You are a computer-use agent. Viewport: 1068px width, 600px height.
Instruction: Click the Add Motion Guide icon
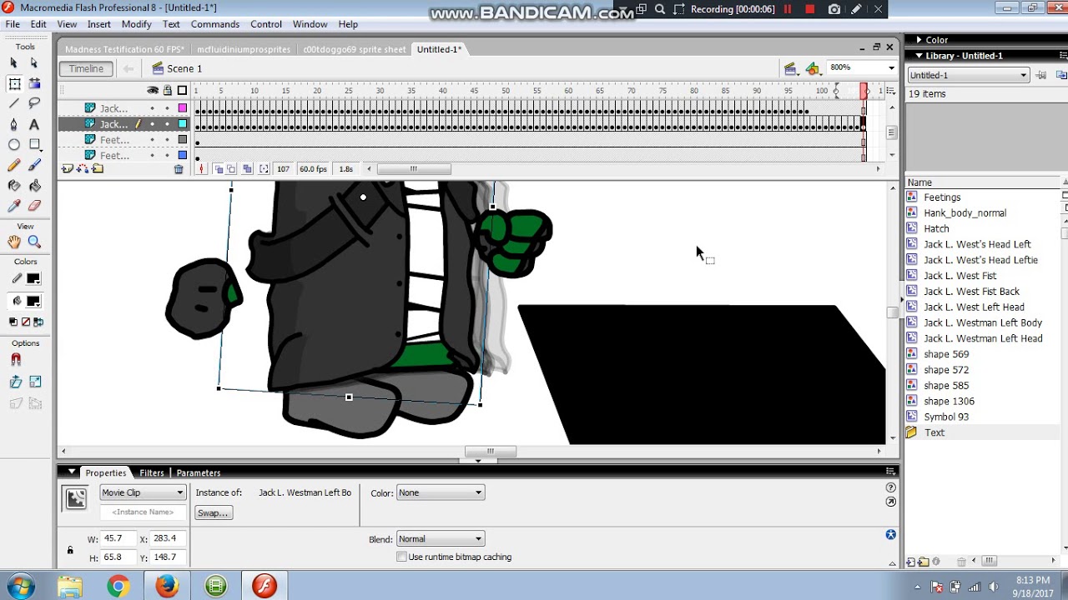83,169
